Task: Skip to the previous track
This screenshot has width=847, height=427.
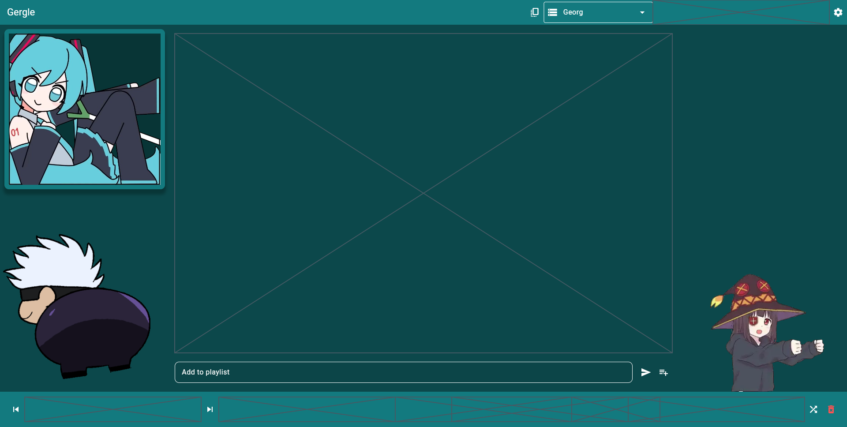Action: [x=16, y=409]
